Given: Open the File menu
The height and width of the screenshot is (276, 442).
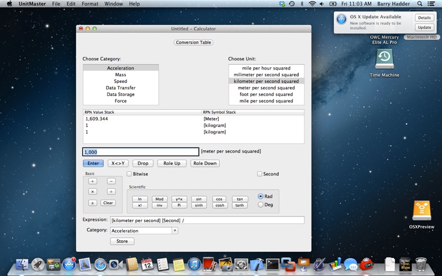Looking at the screenshot, I should pyautogui.click(x=56, y=4).
